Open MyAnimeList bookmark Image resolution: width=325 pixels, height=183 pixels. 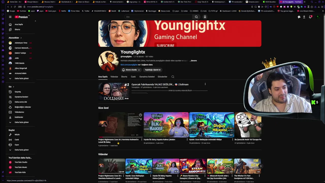[138, 11]
